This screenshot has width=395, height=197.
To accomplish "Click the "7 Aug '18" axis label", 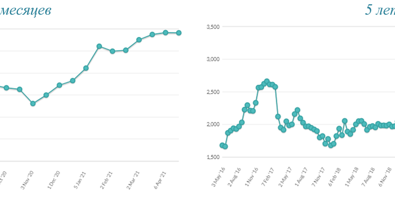I will pyautogui.click(x=369, y=178).
